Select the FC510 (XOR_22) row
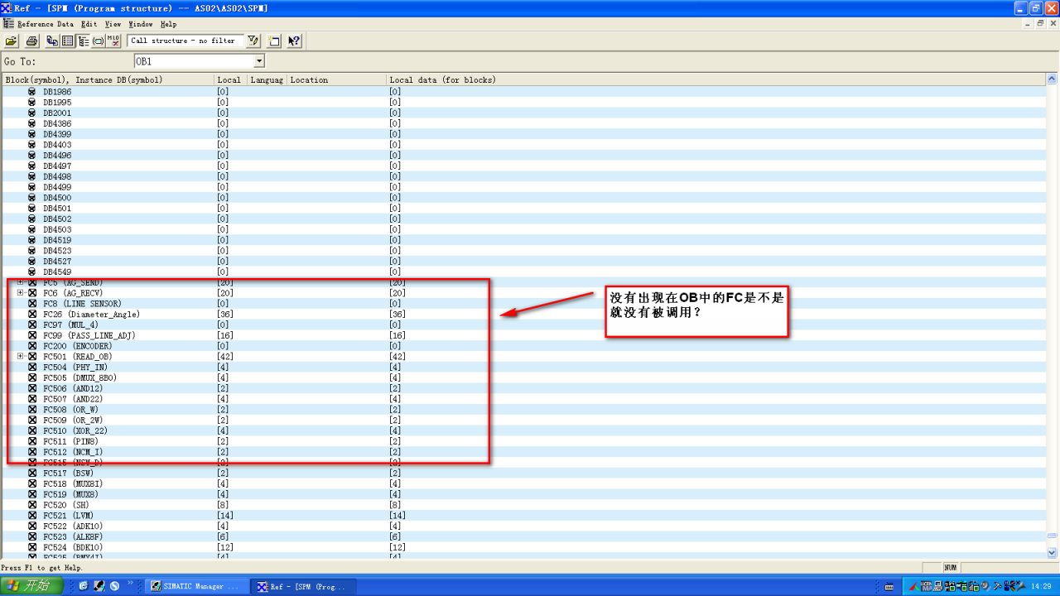Screen dimensions: 1060x596 click(523, 430)
